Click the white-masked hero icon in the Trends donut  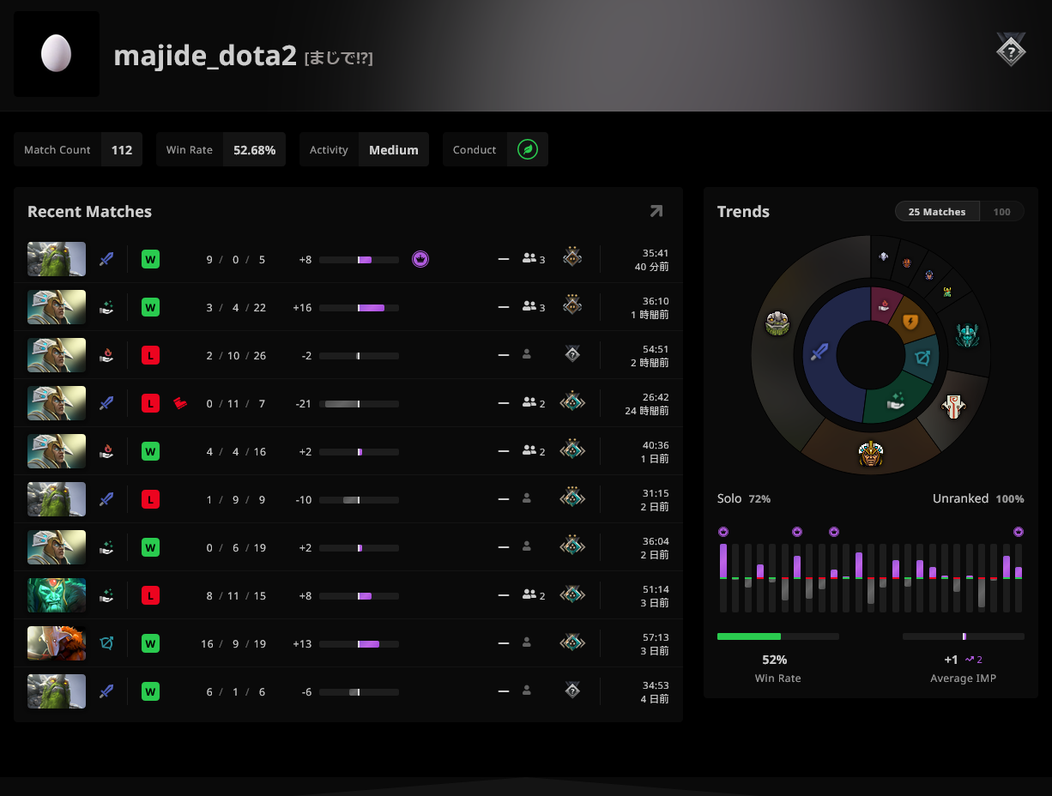952,406
